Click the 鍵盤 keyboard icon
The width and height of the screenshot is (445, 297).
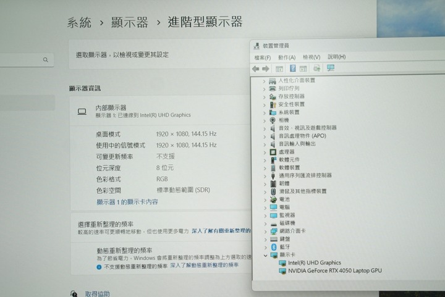click(x=274, y=239)
